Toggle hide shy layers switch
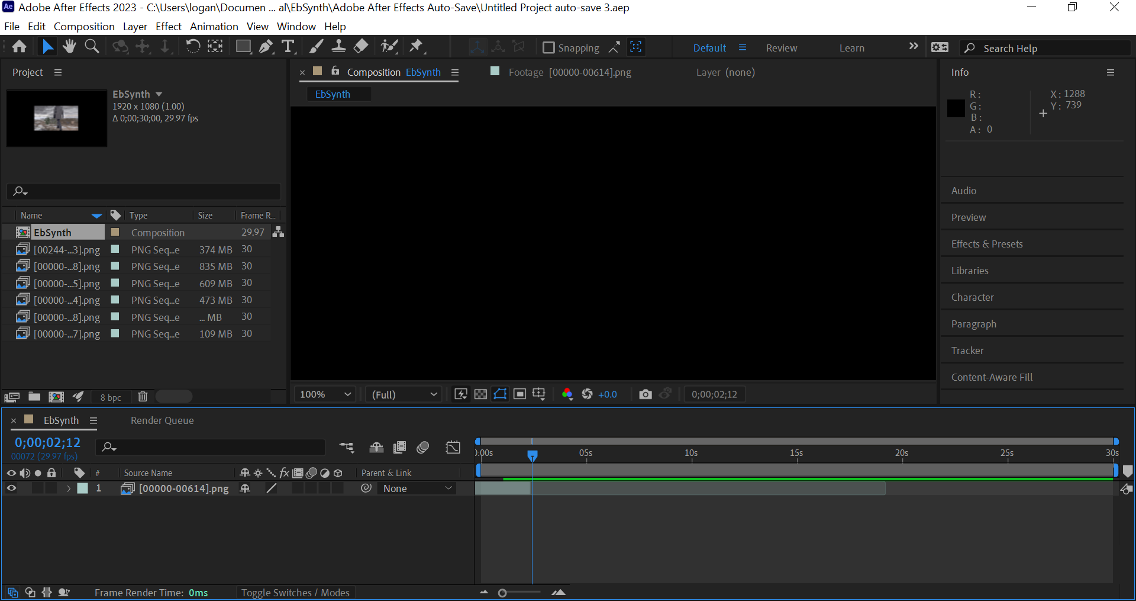This screenshot has height=601, width=1136. tap(376, 448)
